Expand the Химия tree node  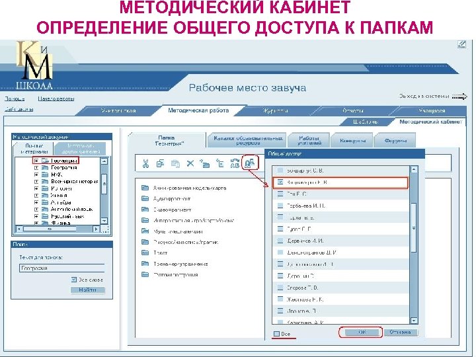pos(36,196)
